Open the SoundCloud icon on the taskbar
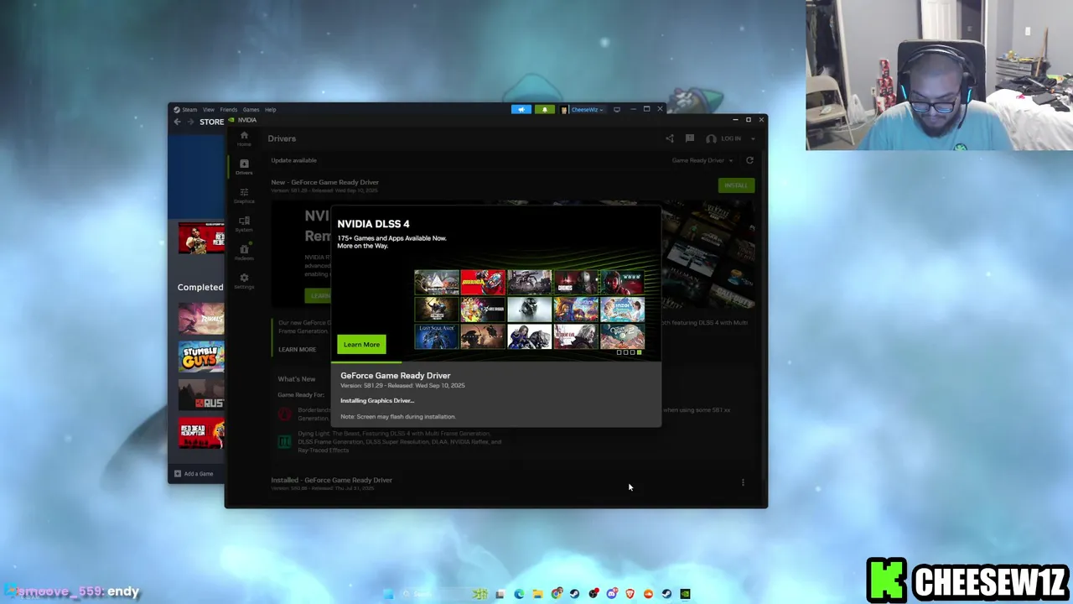The height and width of the screenshot is (604, 1073). click(x=648, y=594)
